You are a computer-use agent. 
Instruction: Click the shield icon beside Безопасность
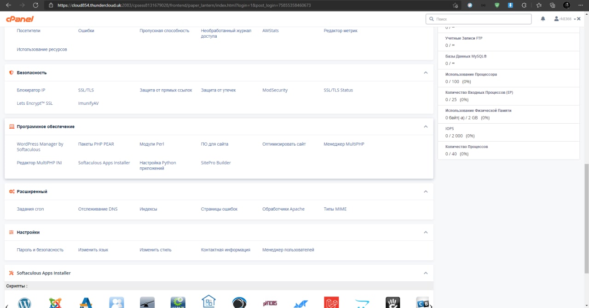pyautogui.click(x=12, y=73)
